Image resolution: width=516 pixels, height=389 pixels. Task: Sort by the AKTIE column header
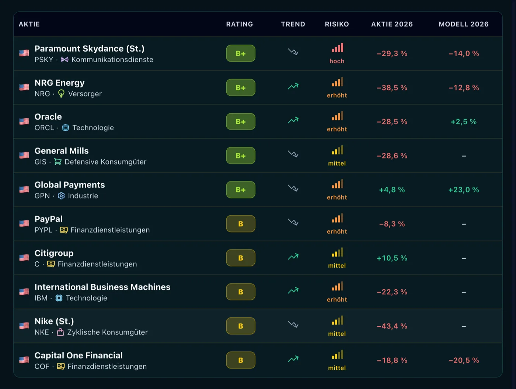29,24
